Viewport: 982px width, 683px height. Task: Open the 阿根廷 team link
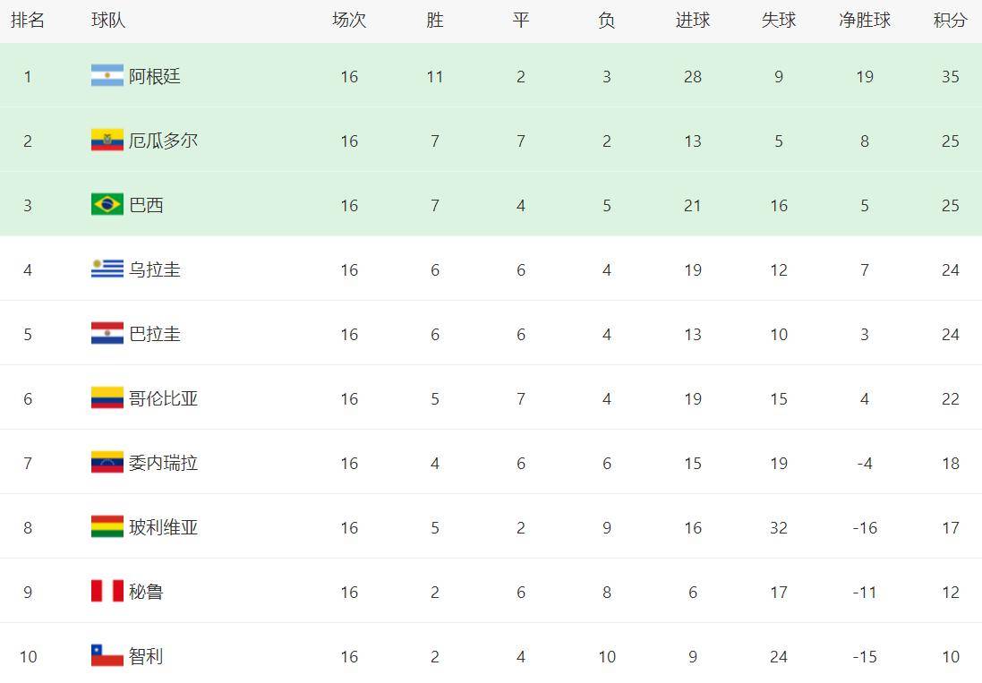click(155, 76)
